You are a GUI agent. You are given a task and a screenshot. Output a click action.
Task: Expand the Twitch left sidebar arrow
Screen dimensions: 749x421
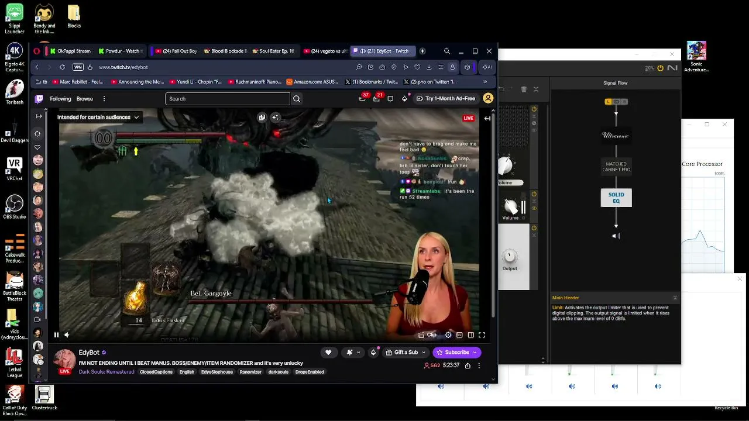point(39,117)
